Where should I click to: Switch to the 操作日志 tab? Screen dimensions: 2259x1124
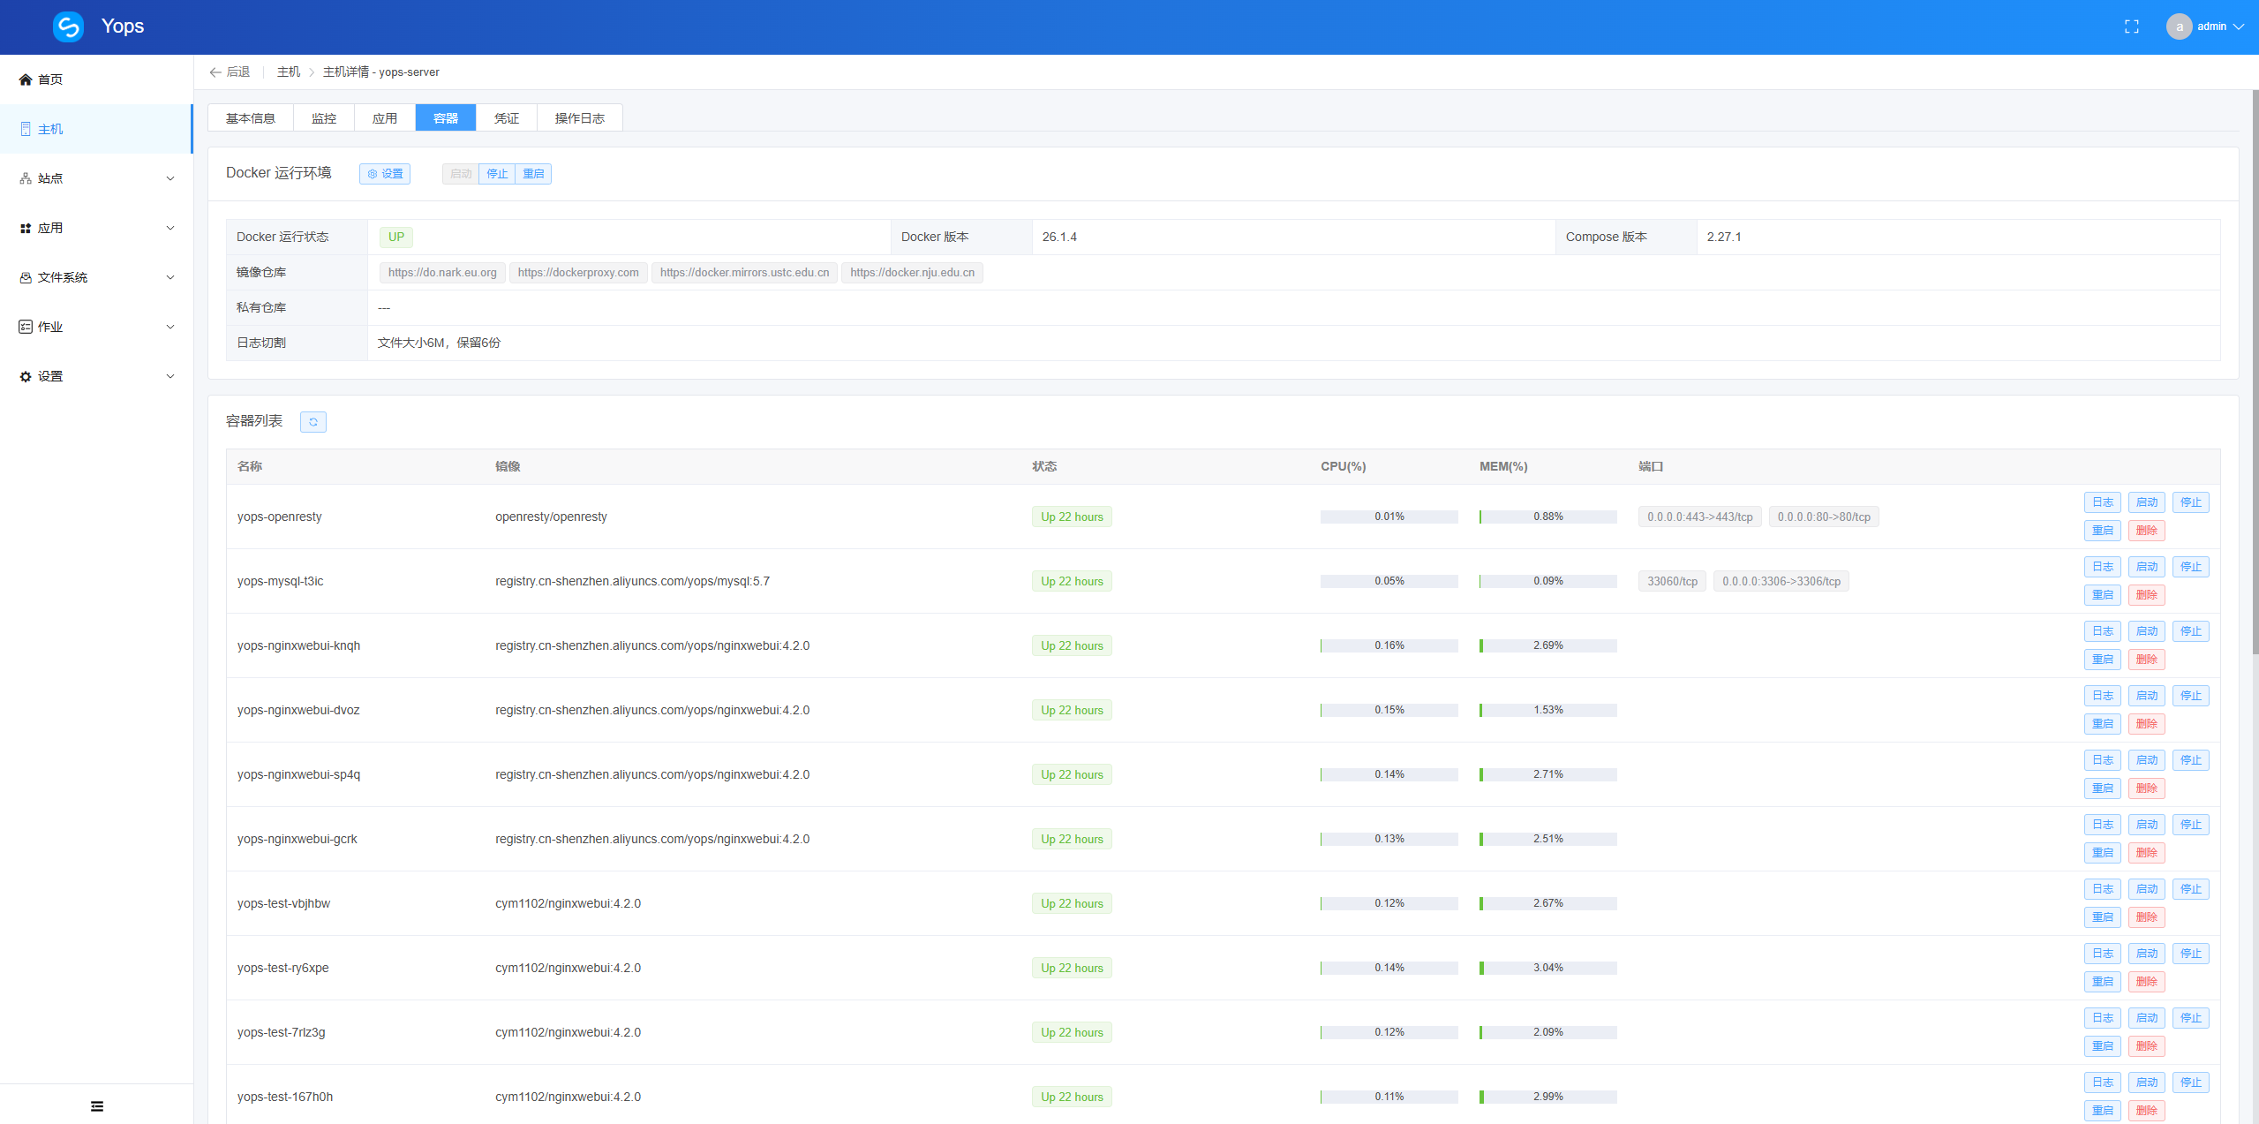(580, 117)
